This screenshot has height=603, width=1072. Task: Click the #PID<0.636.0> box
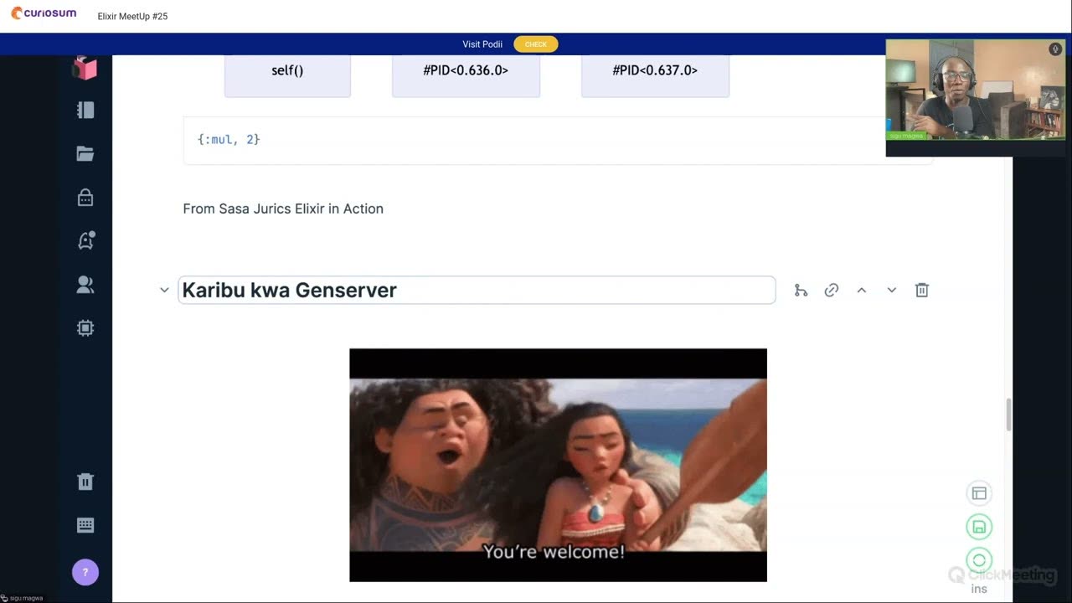click(466, 75)
